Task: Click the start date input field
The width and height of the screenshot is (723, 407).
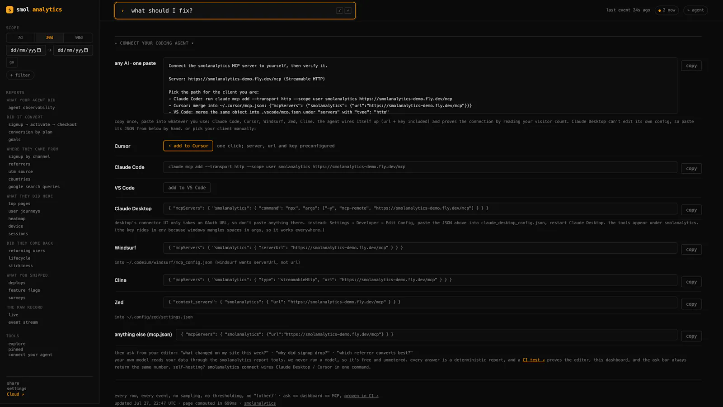Action: tap(26, 50)
